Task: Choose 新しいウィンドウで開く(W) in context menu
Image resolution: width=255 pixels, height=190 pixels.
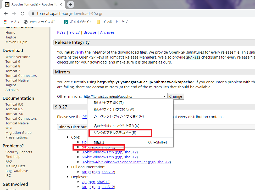Action: [130, 110]
